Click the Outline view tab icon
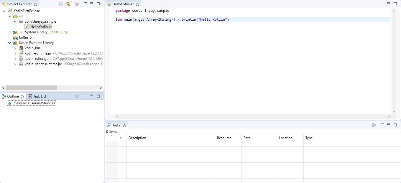 (x=3, y=96)
